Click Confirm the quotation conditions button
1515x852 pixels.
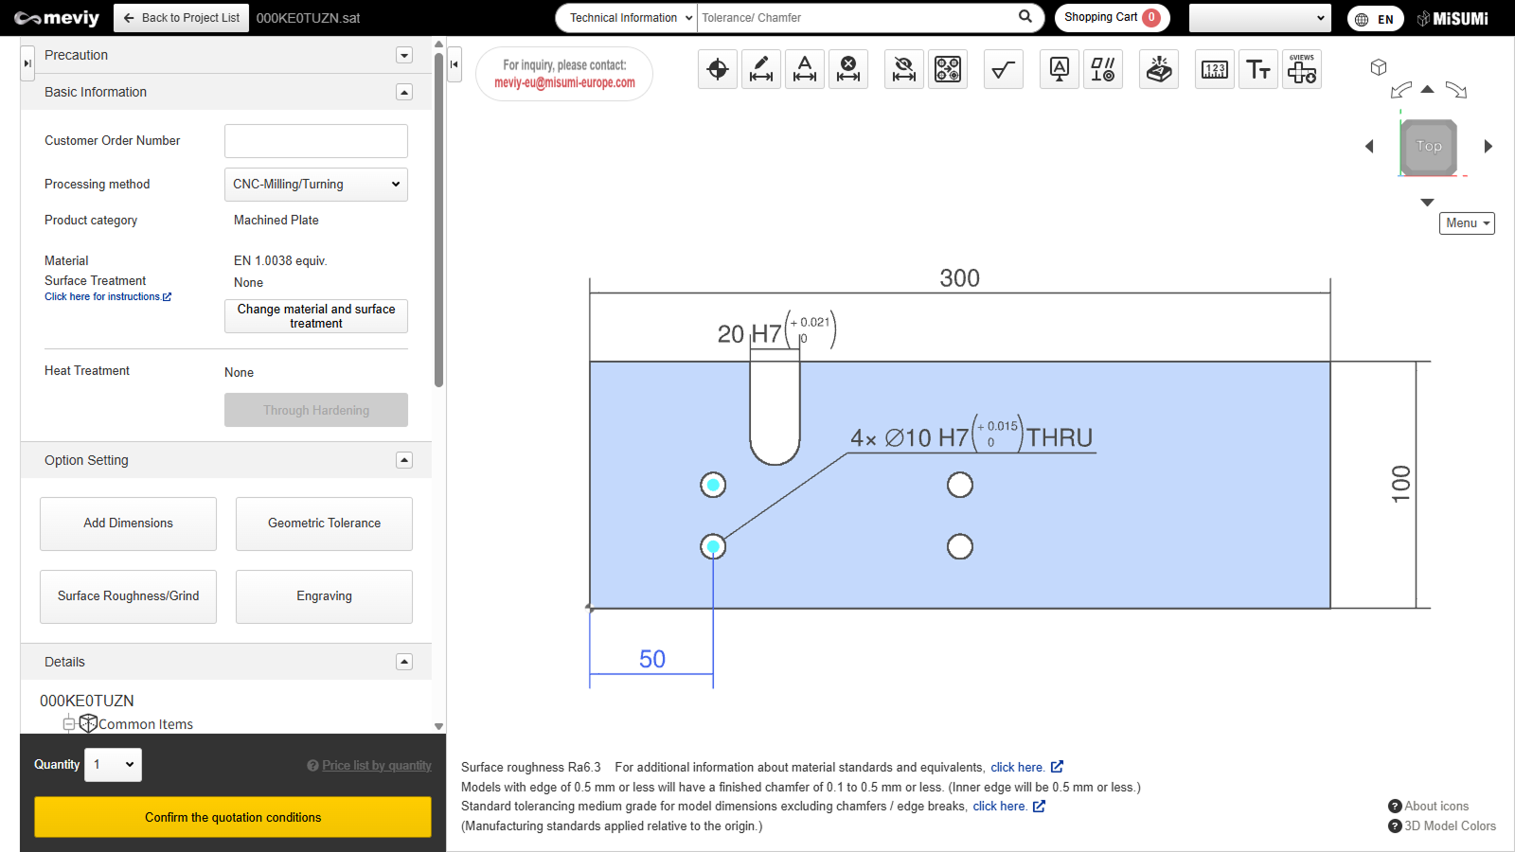pos(233,817)
